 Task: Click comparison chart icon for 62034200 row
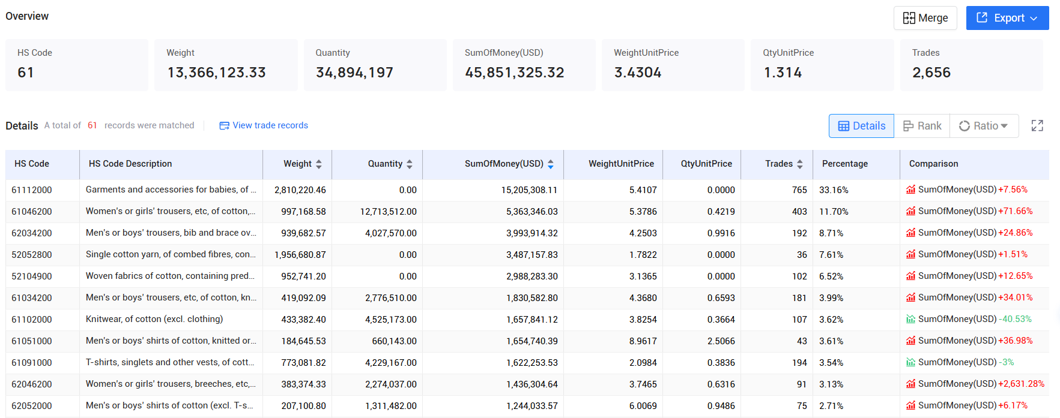pos(911,233)
